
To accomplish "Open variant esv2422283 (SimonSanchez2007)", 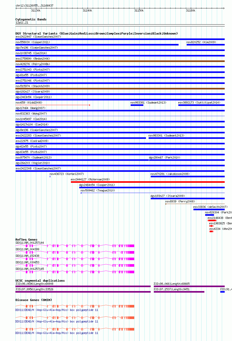I will pos(38,135).
